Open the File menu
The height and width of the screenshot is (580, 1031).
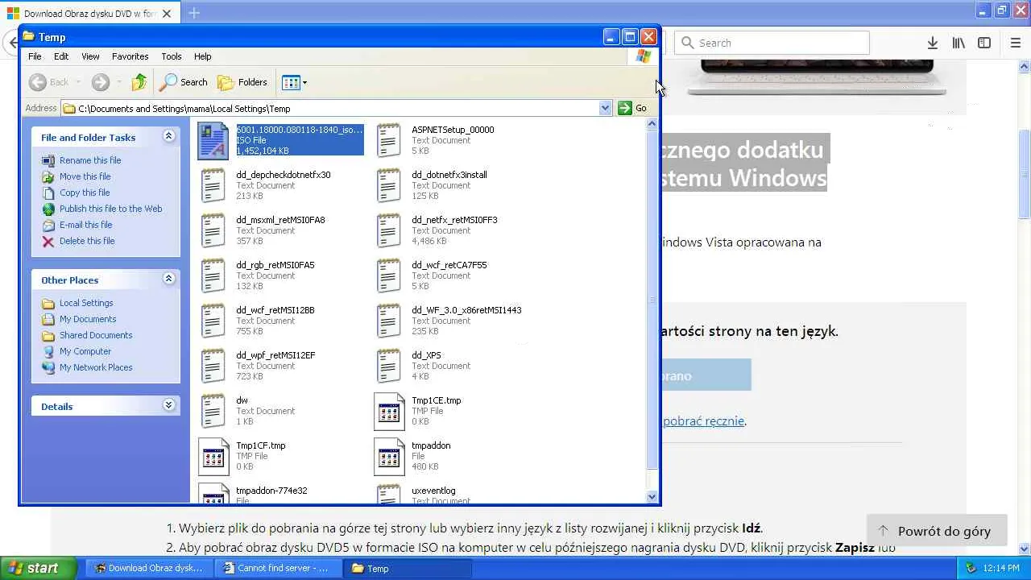(x=35, y=56)
